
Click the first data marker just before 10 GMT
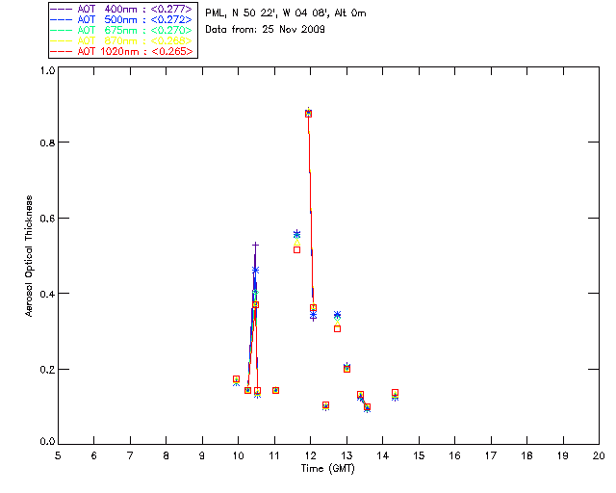coord(236,379)
